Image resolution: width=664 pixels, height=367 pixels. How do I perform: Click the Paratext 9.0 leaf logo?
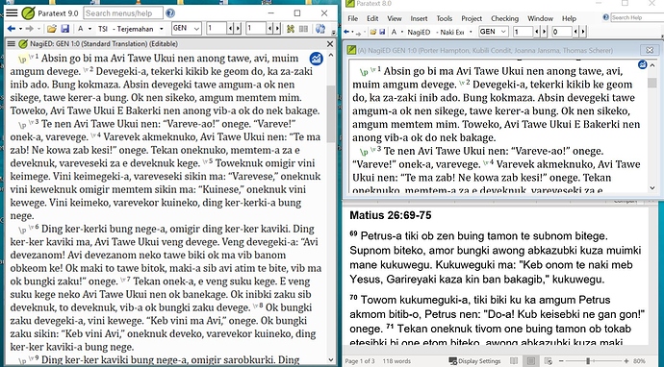28,13
